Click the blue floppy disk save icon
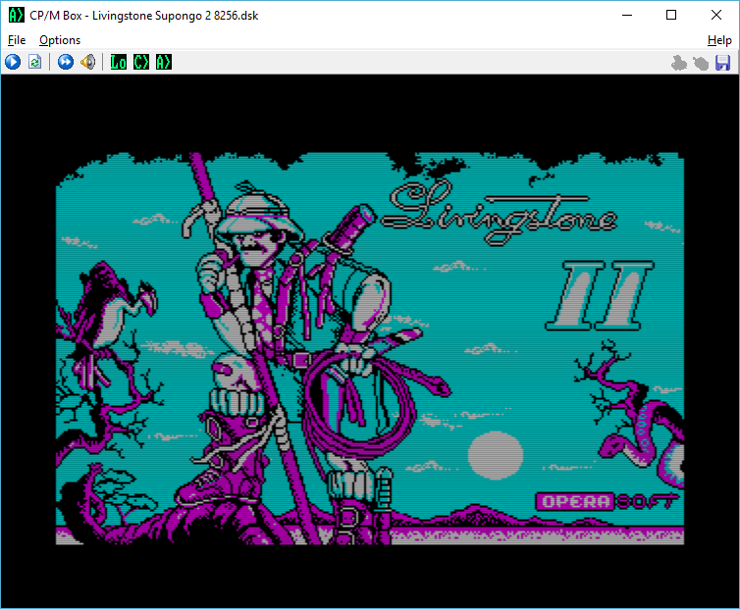 [723, 63]
